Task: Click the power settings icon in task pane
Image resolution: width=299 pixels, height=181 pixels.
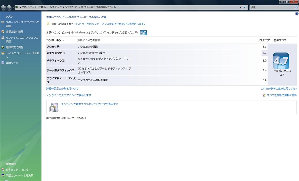Action: point(3,47)
